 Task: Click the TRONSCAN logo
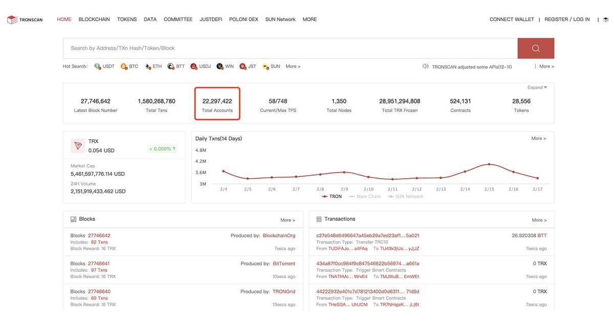pos(25,19)
